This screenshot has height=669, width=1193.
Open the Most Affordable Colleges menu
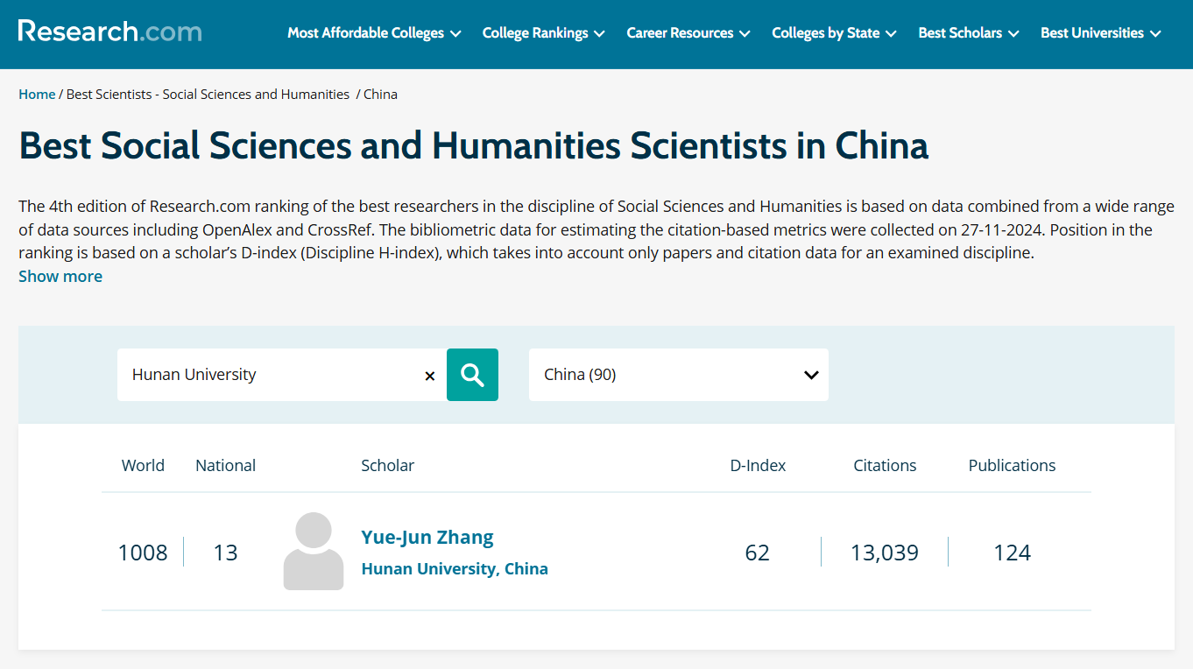point(374,33)
